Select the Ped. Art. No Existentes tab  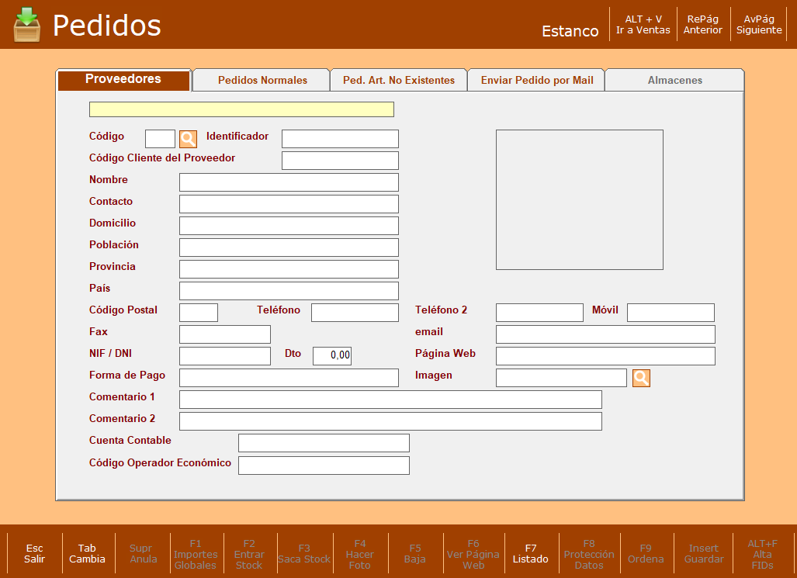click(x=399, y=81)
